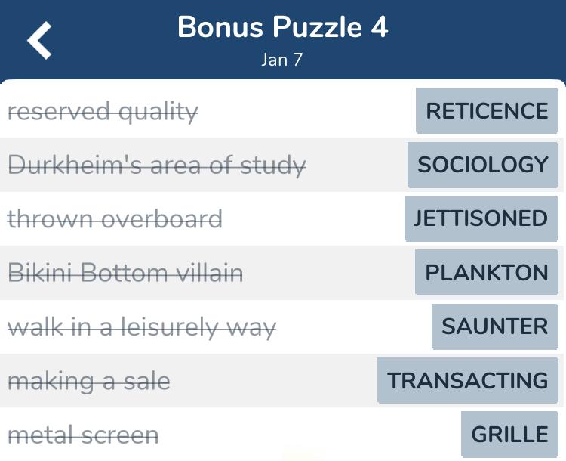Click the empty space in the SAUNTER row
This screenshot has height=461, width=566.
point(354,326)
